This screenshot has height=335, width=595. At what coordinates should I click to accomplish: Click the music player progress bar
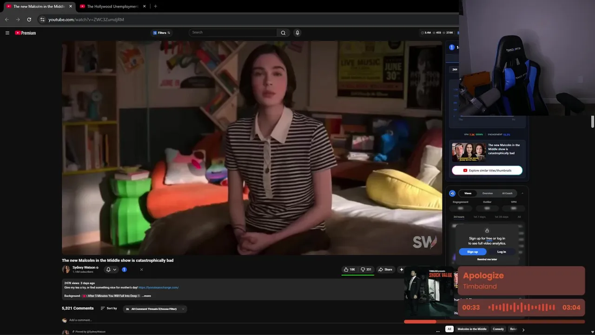494,322
